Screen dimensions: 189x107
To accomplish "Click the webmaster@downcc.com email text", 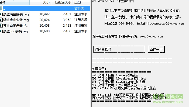I will tap(167, 24).
